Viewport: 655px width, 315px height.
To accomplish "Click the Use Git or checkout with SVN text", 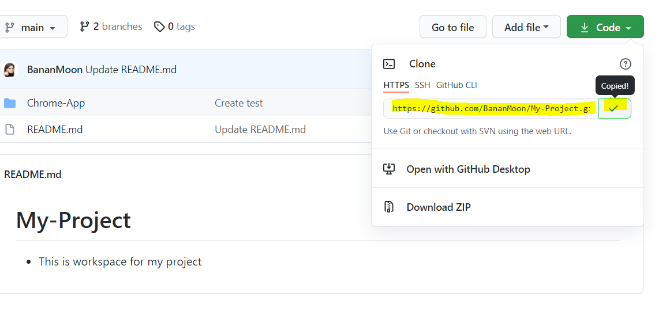I will (477, 131).
